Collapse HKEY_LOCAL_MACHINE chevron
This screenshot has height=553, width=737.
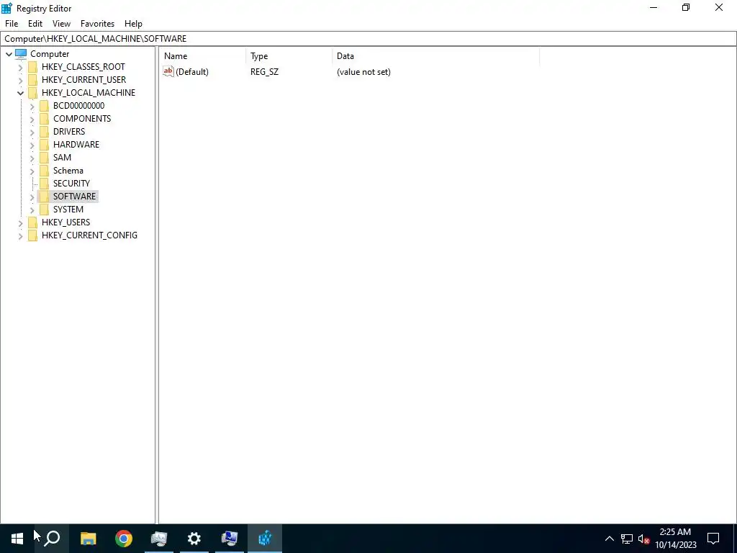20,93
